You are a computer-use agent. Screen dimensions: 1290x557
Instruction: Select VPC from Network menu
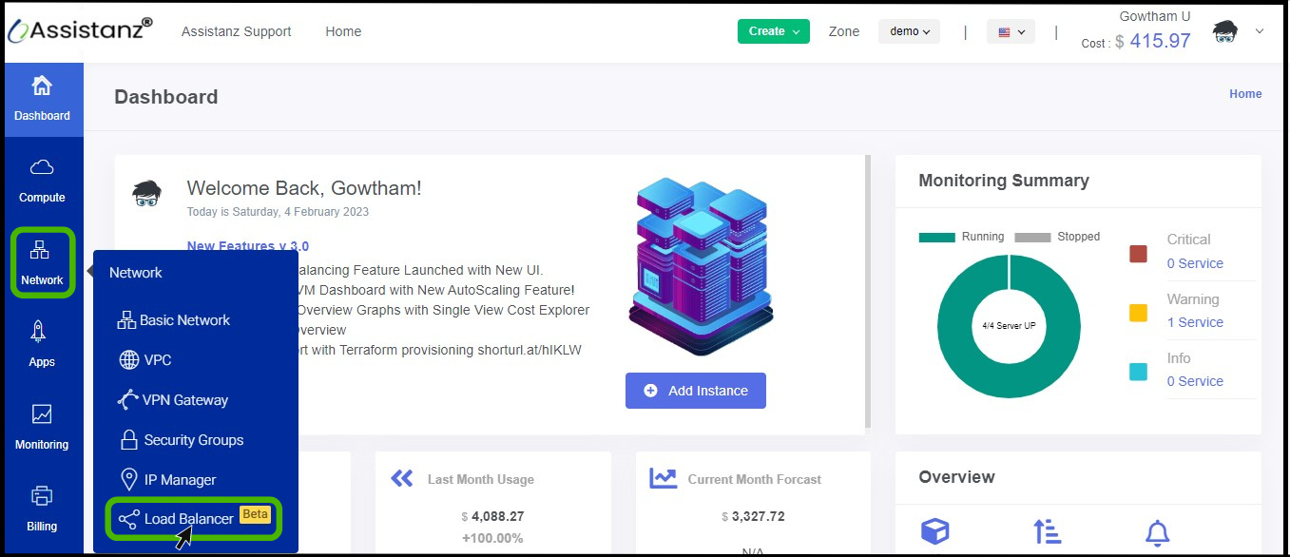click(145, 360)
